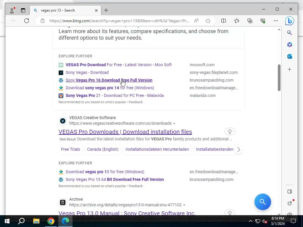Click the muted volume tray icon

(265, 221)
